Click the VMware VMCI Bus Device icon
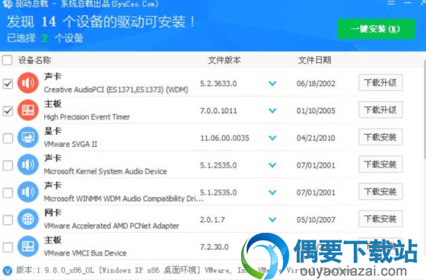426x280 pixels. (28, 247)
